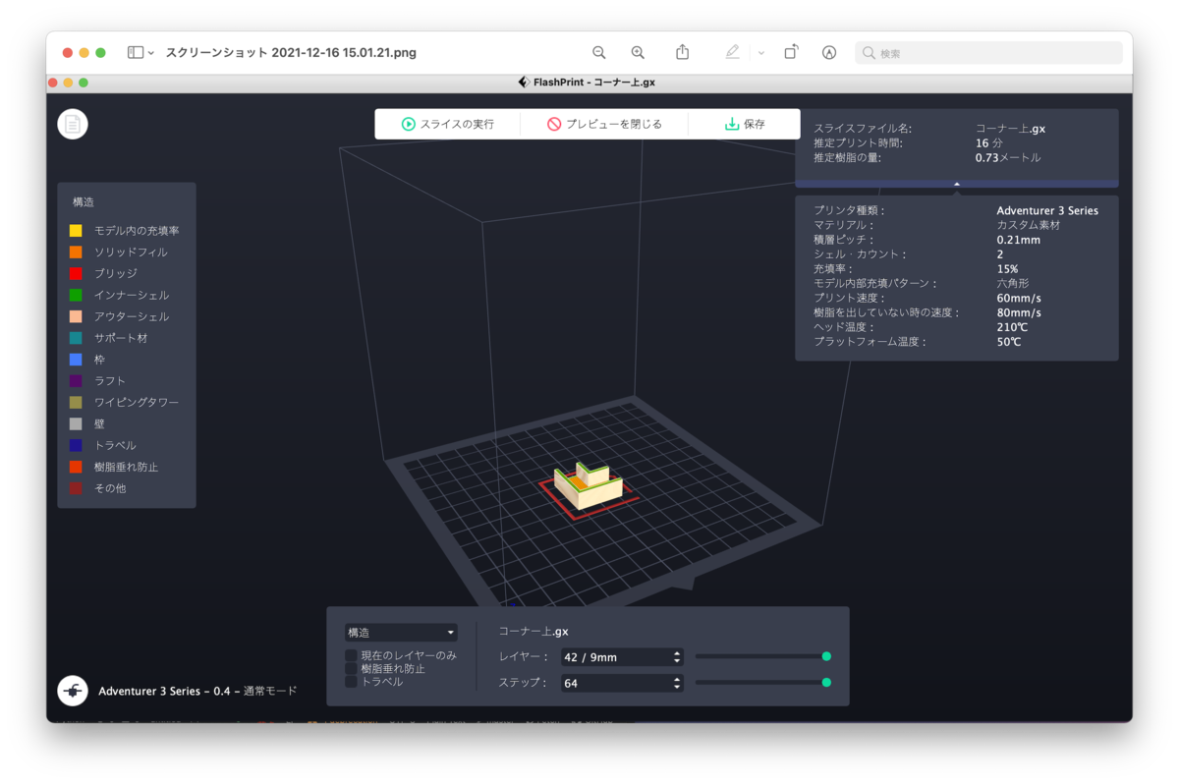
Task: Click the ステップ slider handle
Action: tap(826, 682)
